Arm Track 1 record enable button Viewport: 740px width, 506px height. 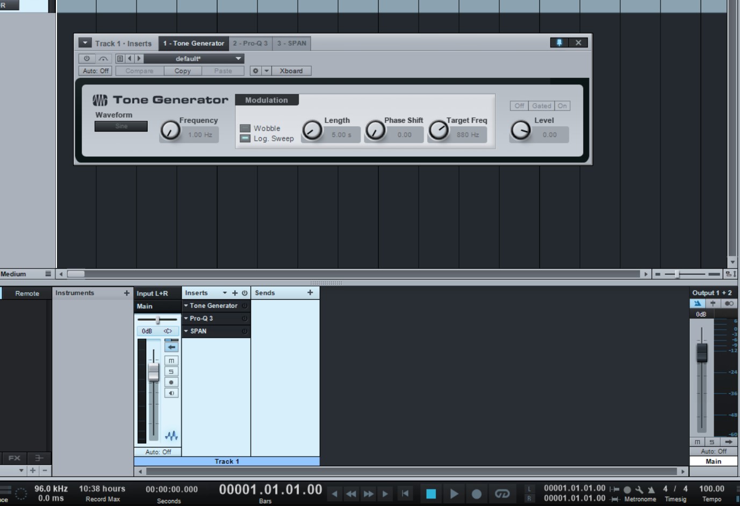click(171, 382)
